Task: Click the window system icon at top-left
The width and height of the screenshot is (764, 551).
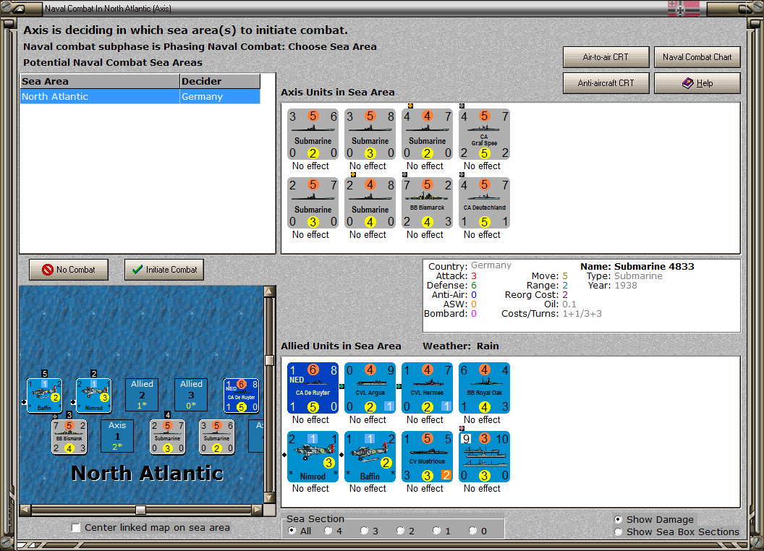Action: [18, 8]
